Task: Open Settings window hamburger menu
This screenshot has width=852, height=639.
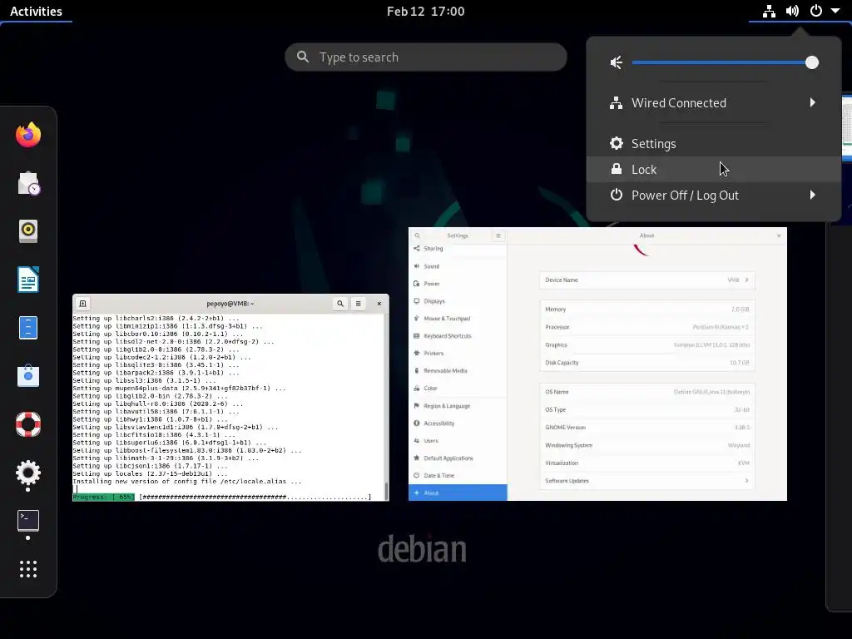Action: click(x=498, y=235)
